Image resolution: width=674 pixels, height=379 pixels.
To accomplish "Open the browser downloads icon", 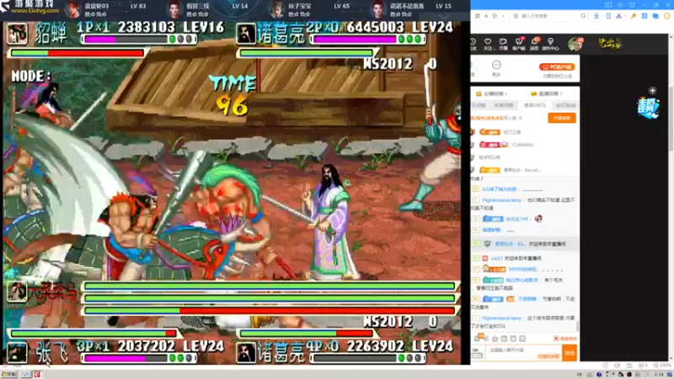I will [x=596, y=16].
